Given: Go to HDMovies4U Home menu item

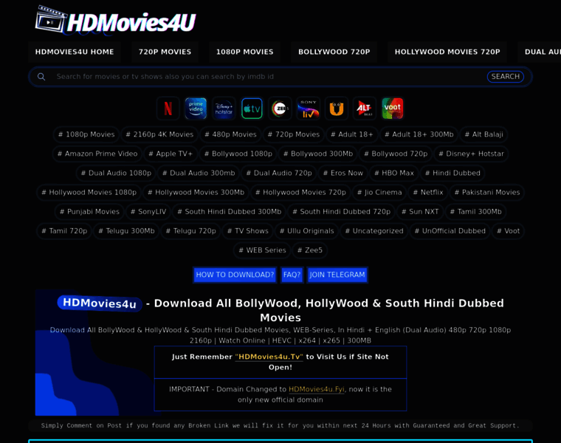Looking at the screenshot, I should 75,52.
